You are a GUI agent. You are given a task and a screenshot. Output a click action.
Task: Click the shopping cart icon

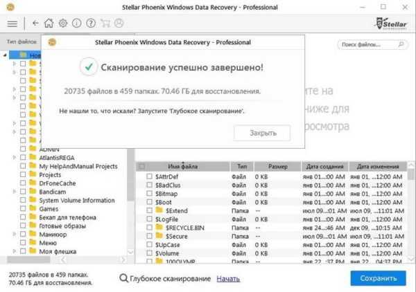pyautogui.click(x=105, y=24)
